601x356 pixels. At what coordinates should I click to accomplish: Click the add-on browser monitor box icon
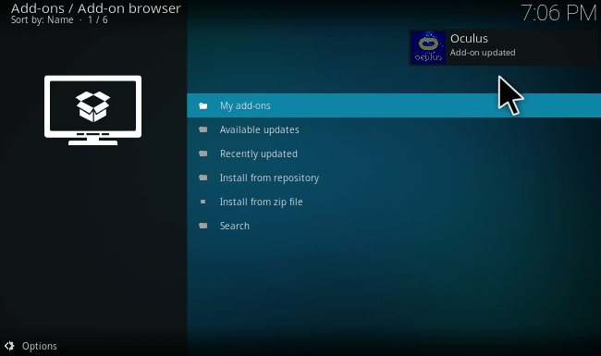[92, 110]
